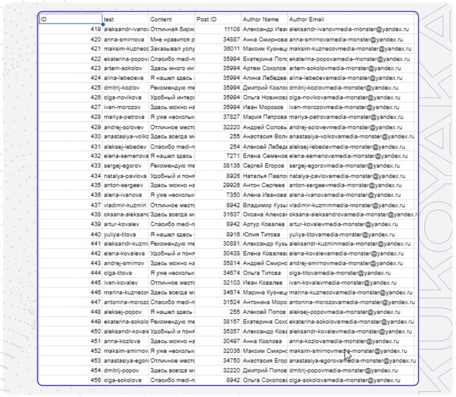This screenshot has height=397, width=456.
Task: Select author name 'Иван Морозов'
Action: click(264, 107)
